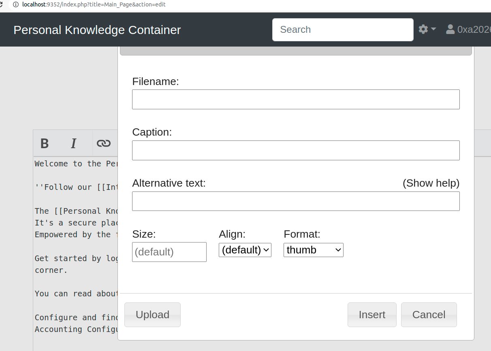491x351 pixels.
Task: Expand the caret next to gear icon
Action: pyautogui.click(x=433, y=29)
